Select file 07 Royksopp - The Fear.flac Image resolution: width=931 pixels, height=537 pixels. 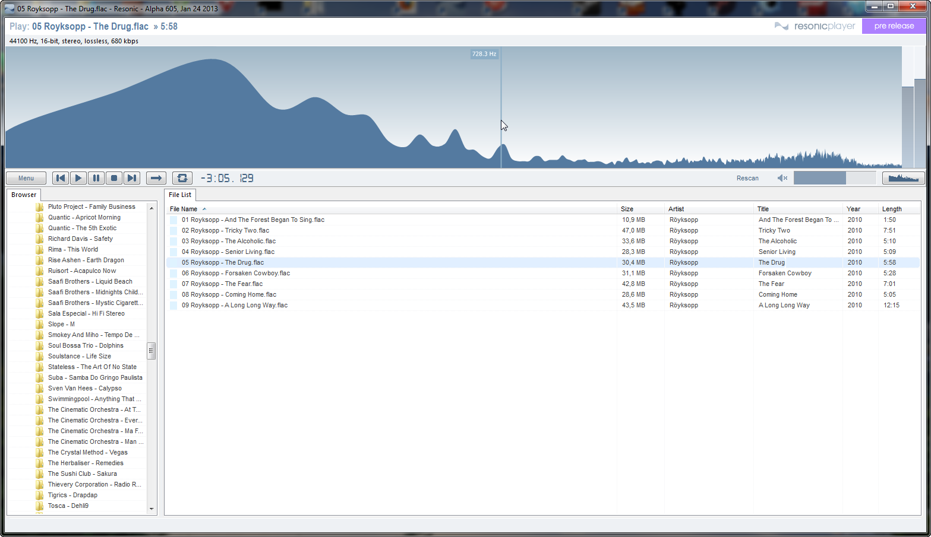(222, 284)
